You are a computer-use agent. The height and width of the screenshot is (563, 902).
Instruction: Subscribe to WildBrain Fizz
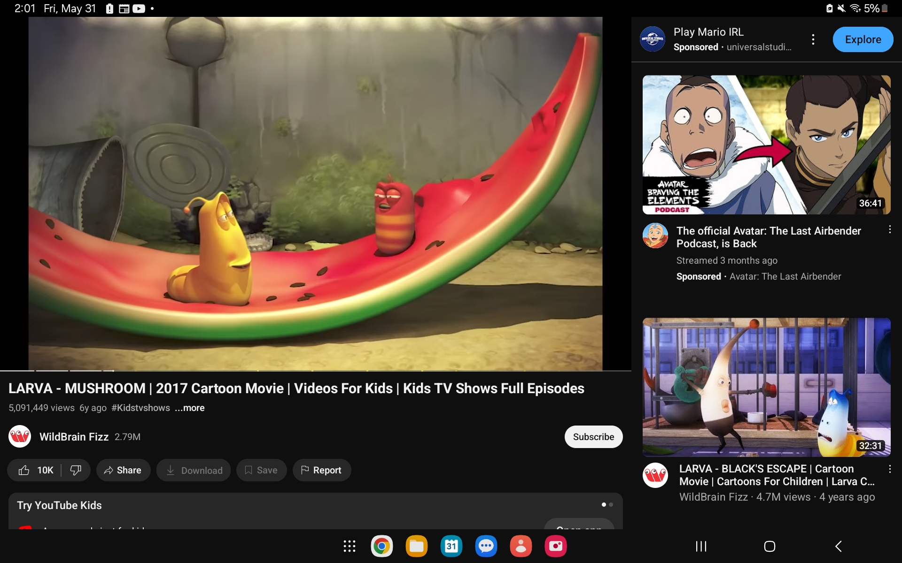click(x=593, y=437)
